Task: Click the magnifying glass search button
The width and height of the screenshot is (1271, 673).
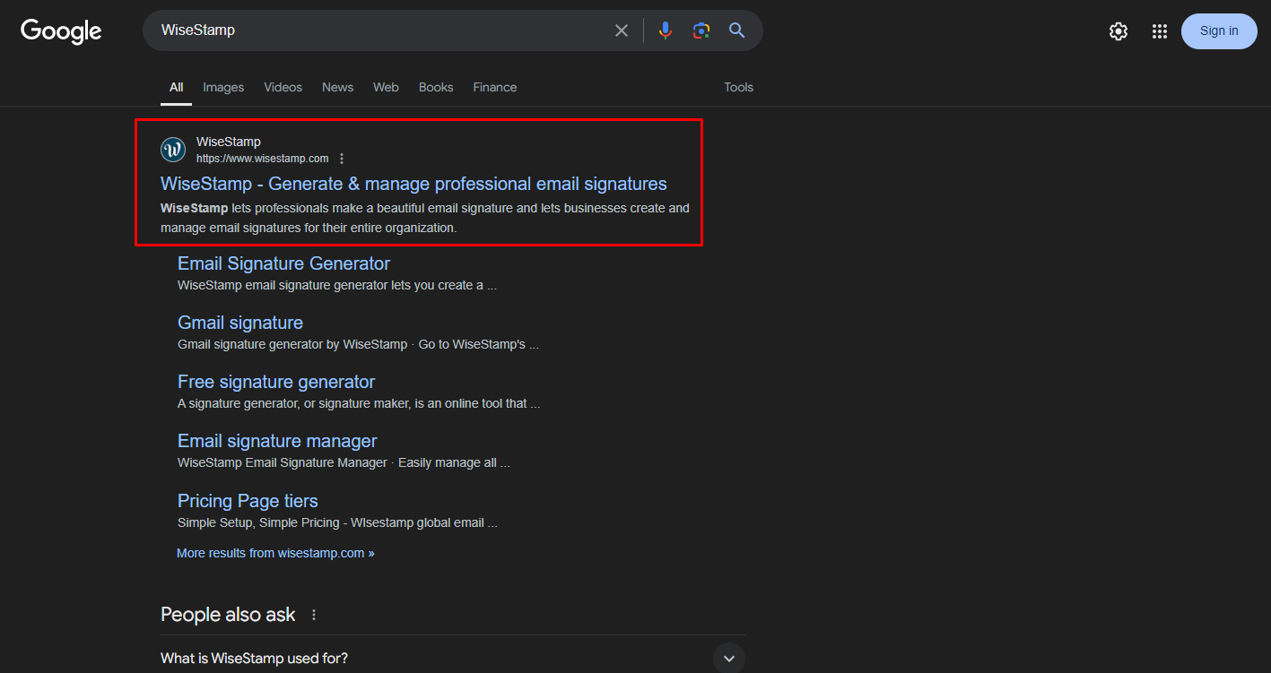Action: 737,30
